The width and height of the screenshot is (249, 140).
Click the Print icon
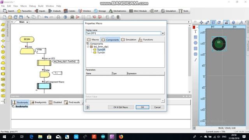pyautogui.click(x=58, y=17)
